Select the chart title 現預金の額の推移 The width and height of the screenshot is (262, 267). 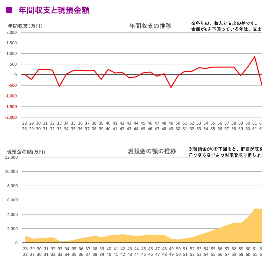point(152,151)
